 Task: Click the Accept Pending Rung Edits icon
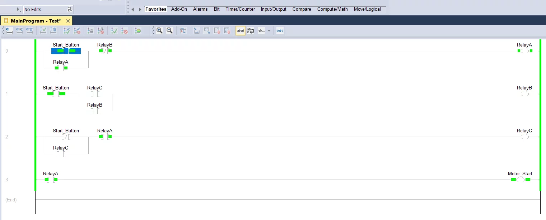tap(19, 31)
